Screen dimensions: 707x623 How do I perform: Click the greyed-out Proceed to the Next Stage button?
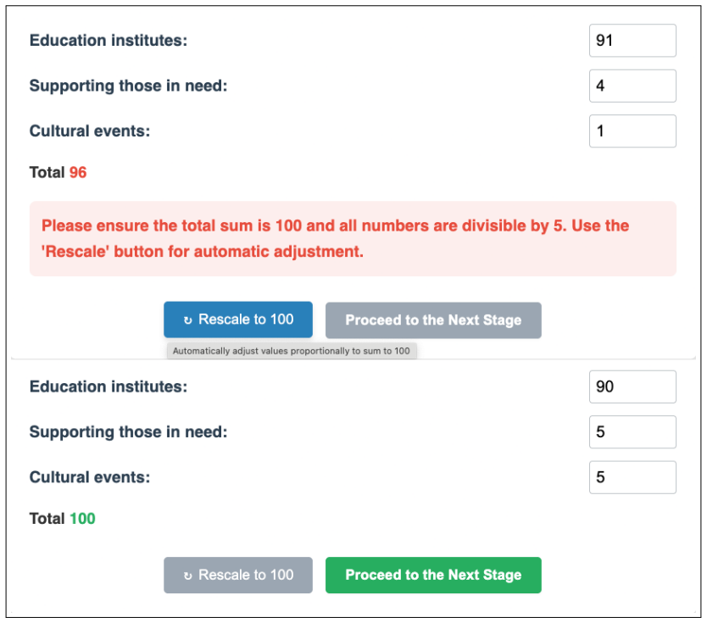pyautogui.click(x=433, y=320)
